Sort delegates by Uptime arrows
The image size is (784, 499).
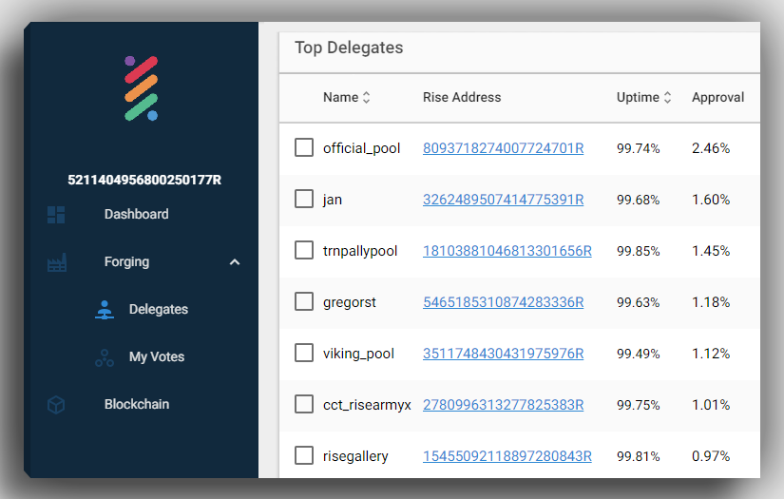(x=667, y=97)
